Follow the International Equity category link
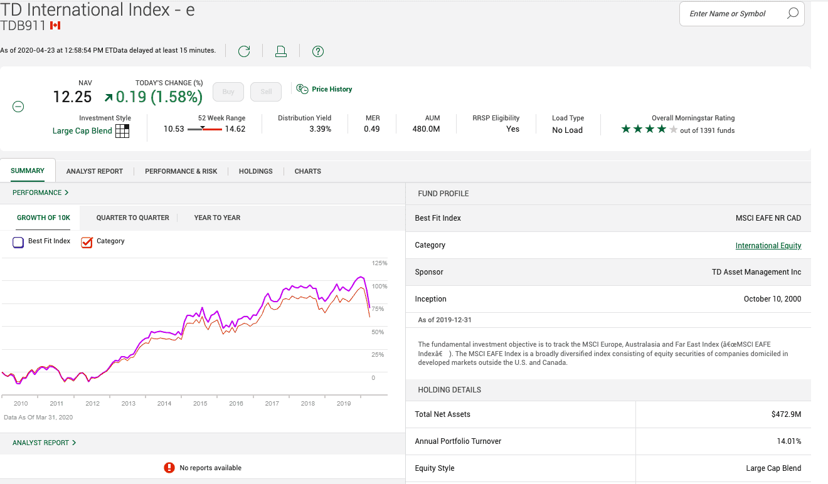Viewport: 828px width, 484px height. click(768, 246)
